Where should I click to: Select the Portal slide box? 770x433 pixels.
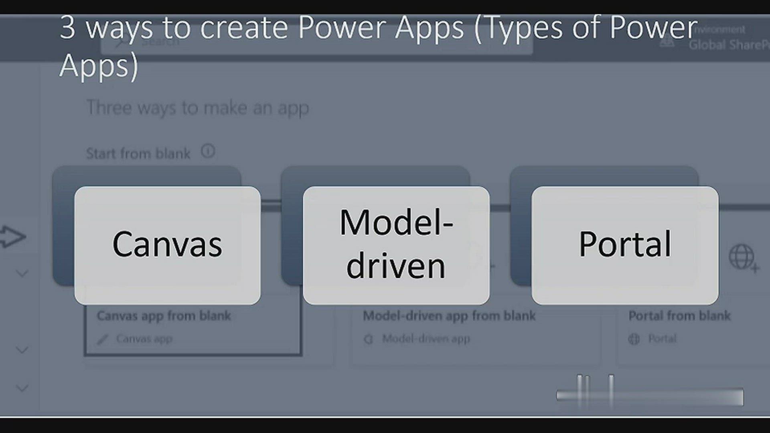click(625, 245)
